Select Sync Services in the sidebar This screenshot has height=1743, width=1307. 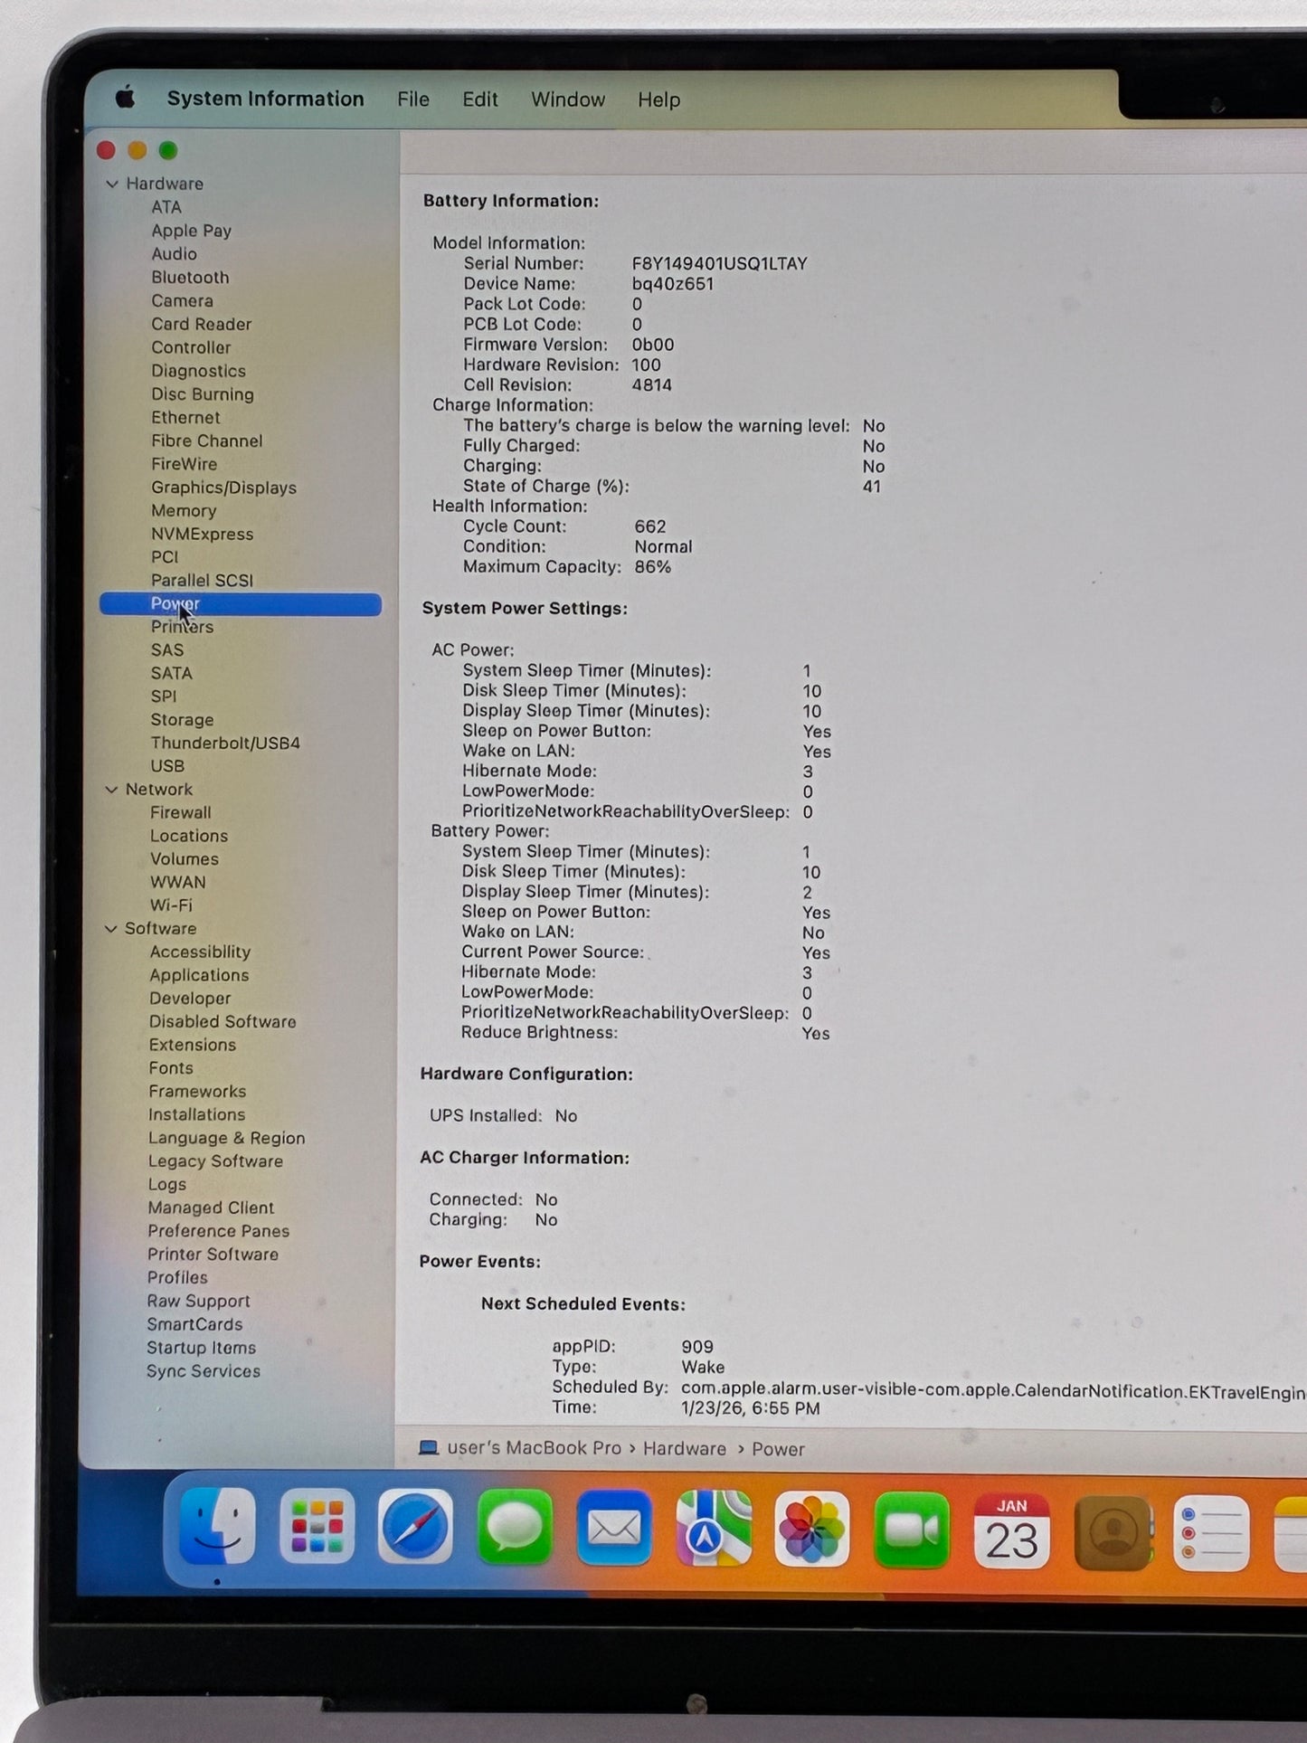(x=204, y=1371)
